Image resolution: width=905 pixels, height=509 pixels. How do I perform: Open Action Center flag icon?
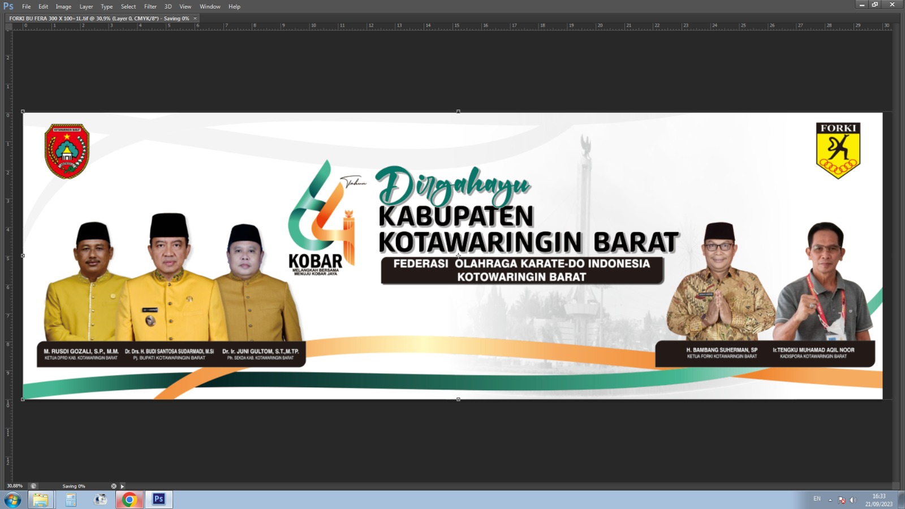click(842, 500)
